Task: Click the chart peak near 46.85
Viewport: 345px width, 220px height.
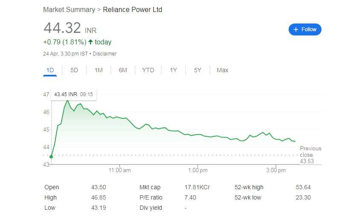Action: tap(67, 101)
